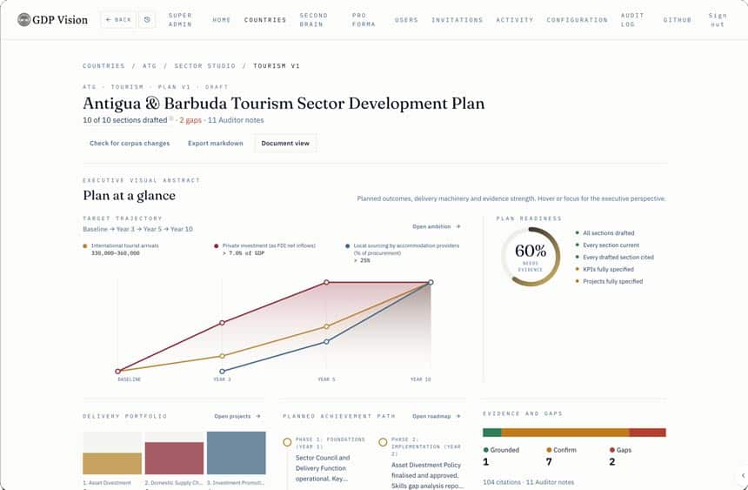Image resolution: width=748 pixels, height=490 pixels.
Task: Open the GitHub nav link
Action: click(x=678, y=19)
